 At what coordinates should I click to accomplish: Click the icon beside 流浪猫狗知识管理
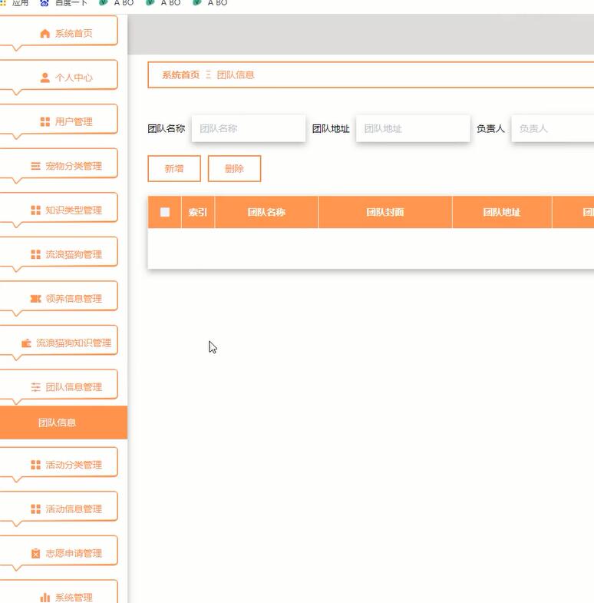click(26, 343)
